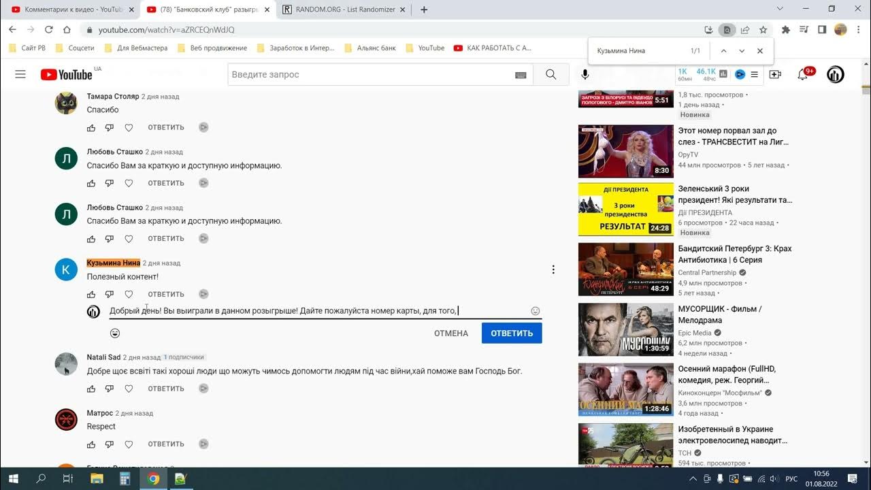
Task: Submit the reply with blue ОТВЕТИТЬ
Action: 512,333
